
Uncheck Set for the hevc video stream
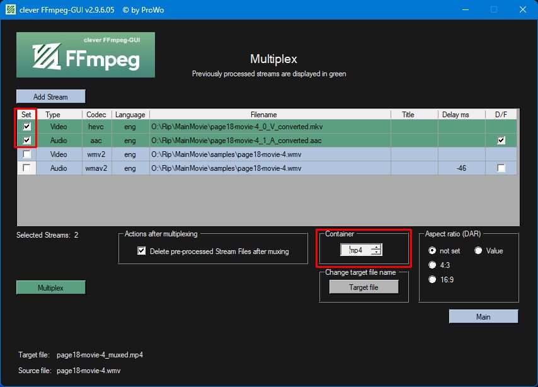(x=26, y=126)
